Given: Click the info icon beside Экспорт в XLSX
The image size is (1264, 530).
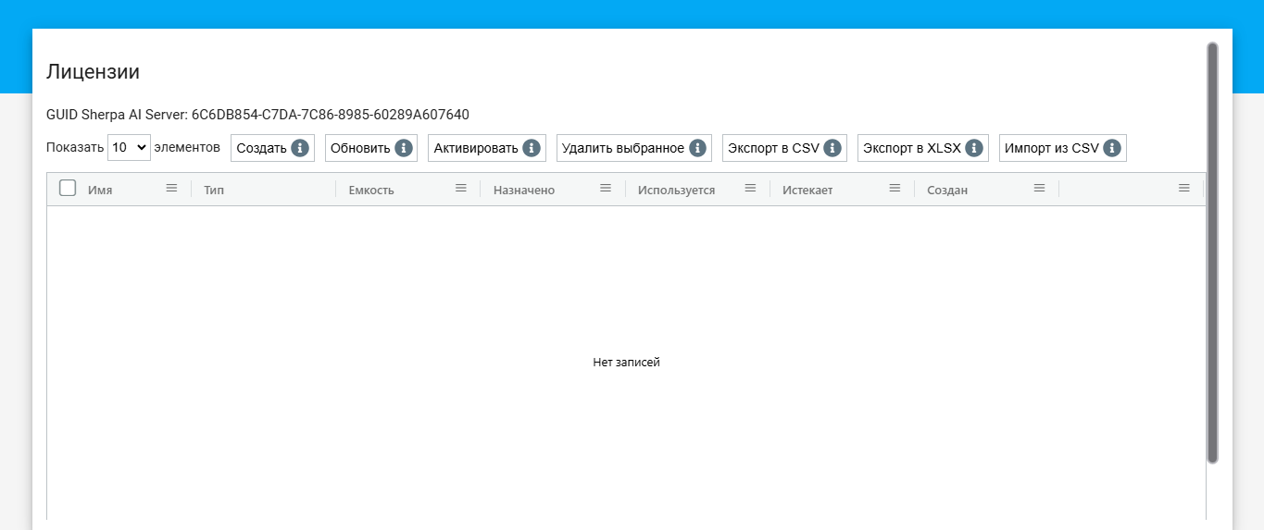Looking at the screenshot, I should [x=973, y=148].
